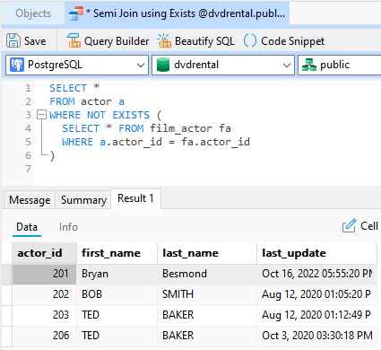The height and width of the screenshot is (350, 381).
Task: Open the Summary tab
Action: click(x=83, y=199)
